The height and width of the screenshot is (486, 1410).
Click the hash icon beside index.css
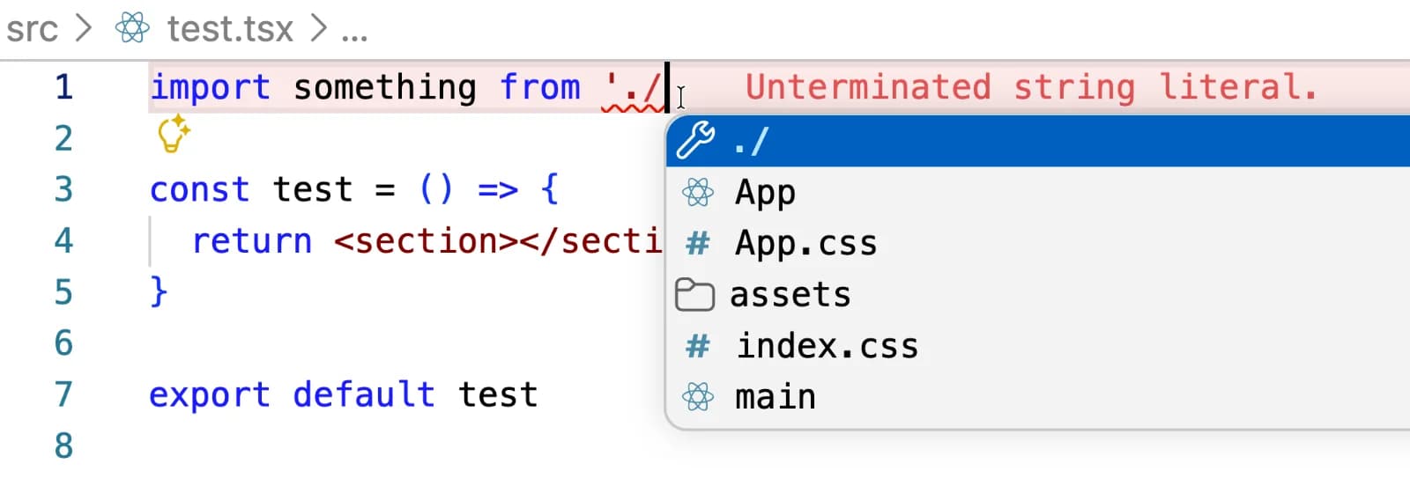click(x=697, y=346)
